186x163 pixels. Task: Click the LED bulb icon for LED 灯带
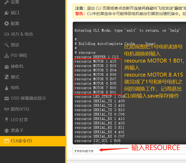(x=7, y=120)
